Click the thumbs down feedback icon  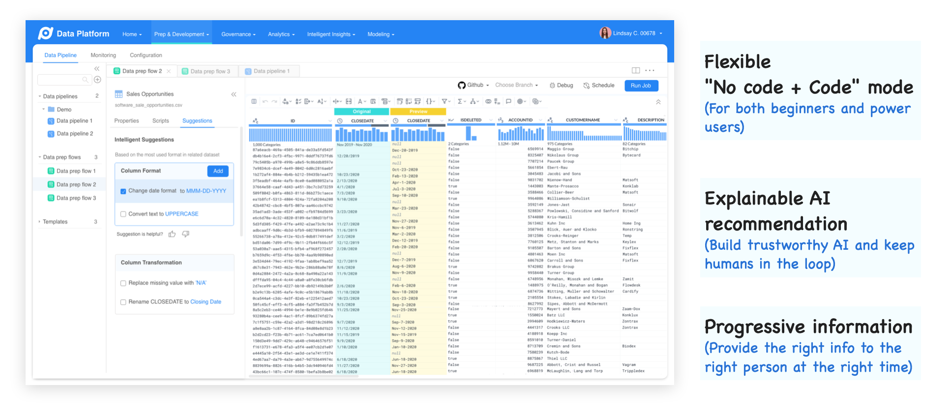click(x=186, y=234)
